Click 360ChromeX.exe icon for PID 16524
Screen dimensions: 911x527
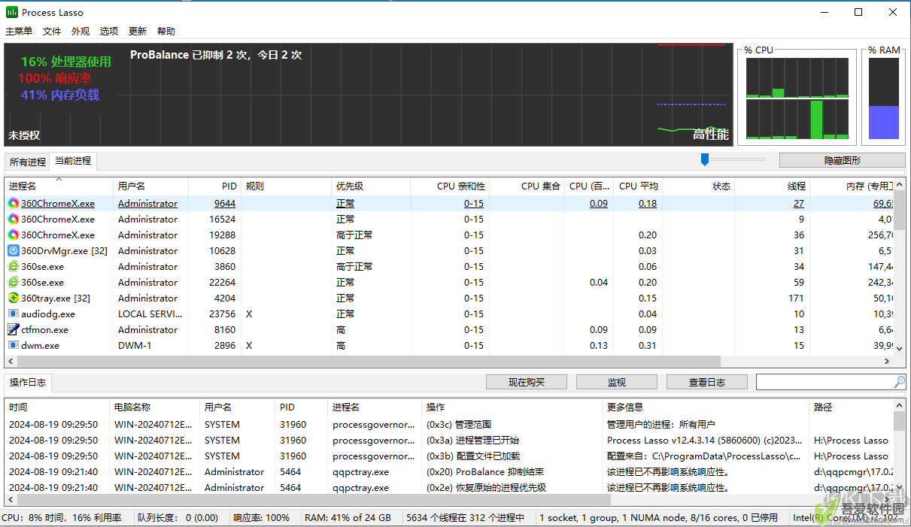click(14, 219)
